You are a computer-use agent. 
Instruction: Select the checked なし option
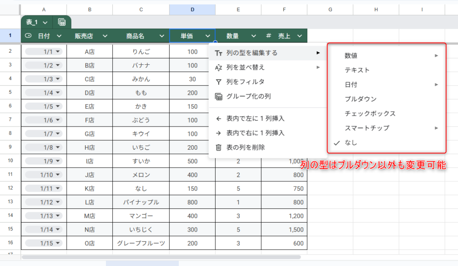coord(351,143)
